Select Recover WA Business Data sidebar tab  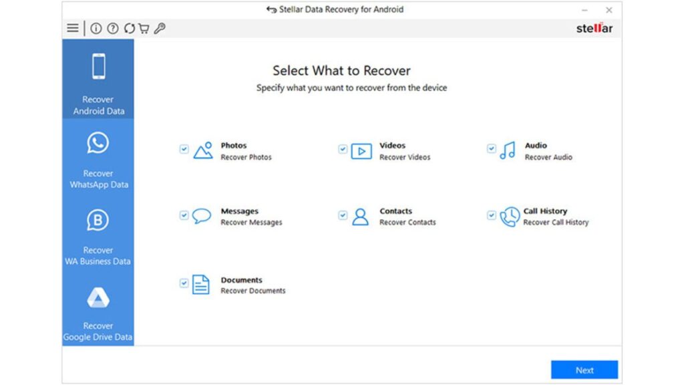click(98, 236)
